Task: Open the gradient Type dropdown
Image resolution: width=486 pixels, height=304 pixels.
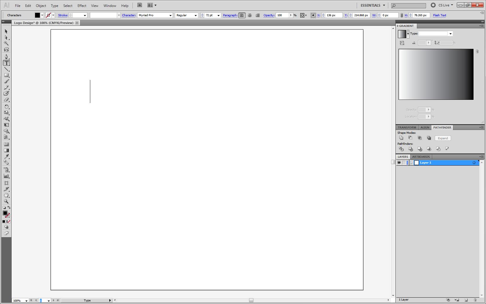Action: [450, 34]
